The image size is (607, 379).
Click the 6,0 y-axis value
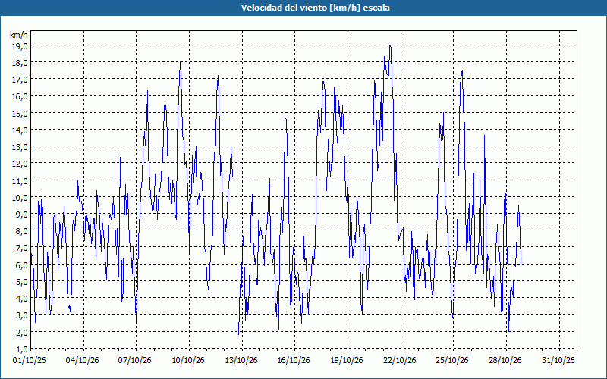point(22,265)
